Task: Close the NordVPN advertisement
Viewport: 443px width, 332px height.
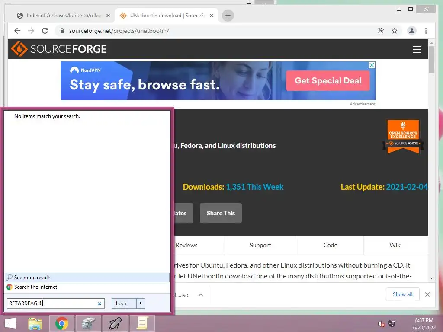Action: point(372,65)
